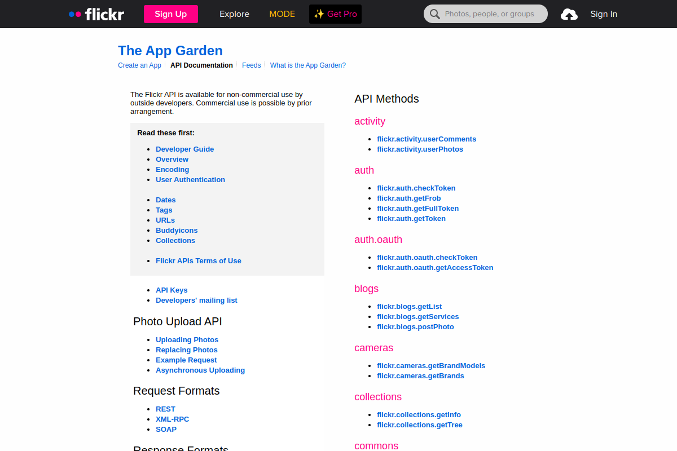Open flickr.auth.checkToken method
The image size is (677, 451).
(416, 188)
